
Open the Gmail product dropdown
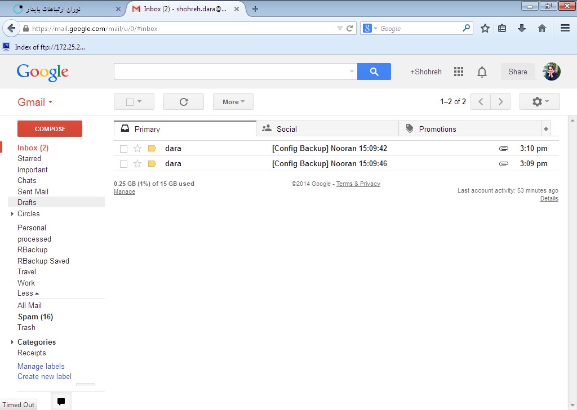pyautogui.click(x=35, y=102)
